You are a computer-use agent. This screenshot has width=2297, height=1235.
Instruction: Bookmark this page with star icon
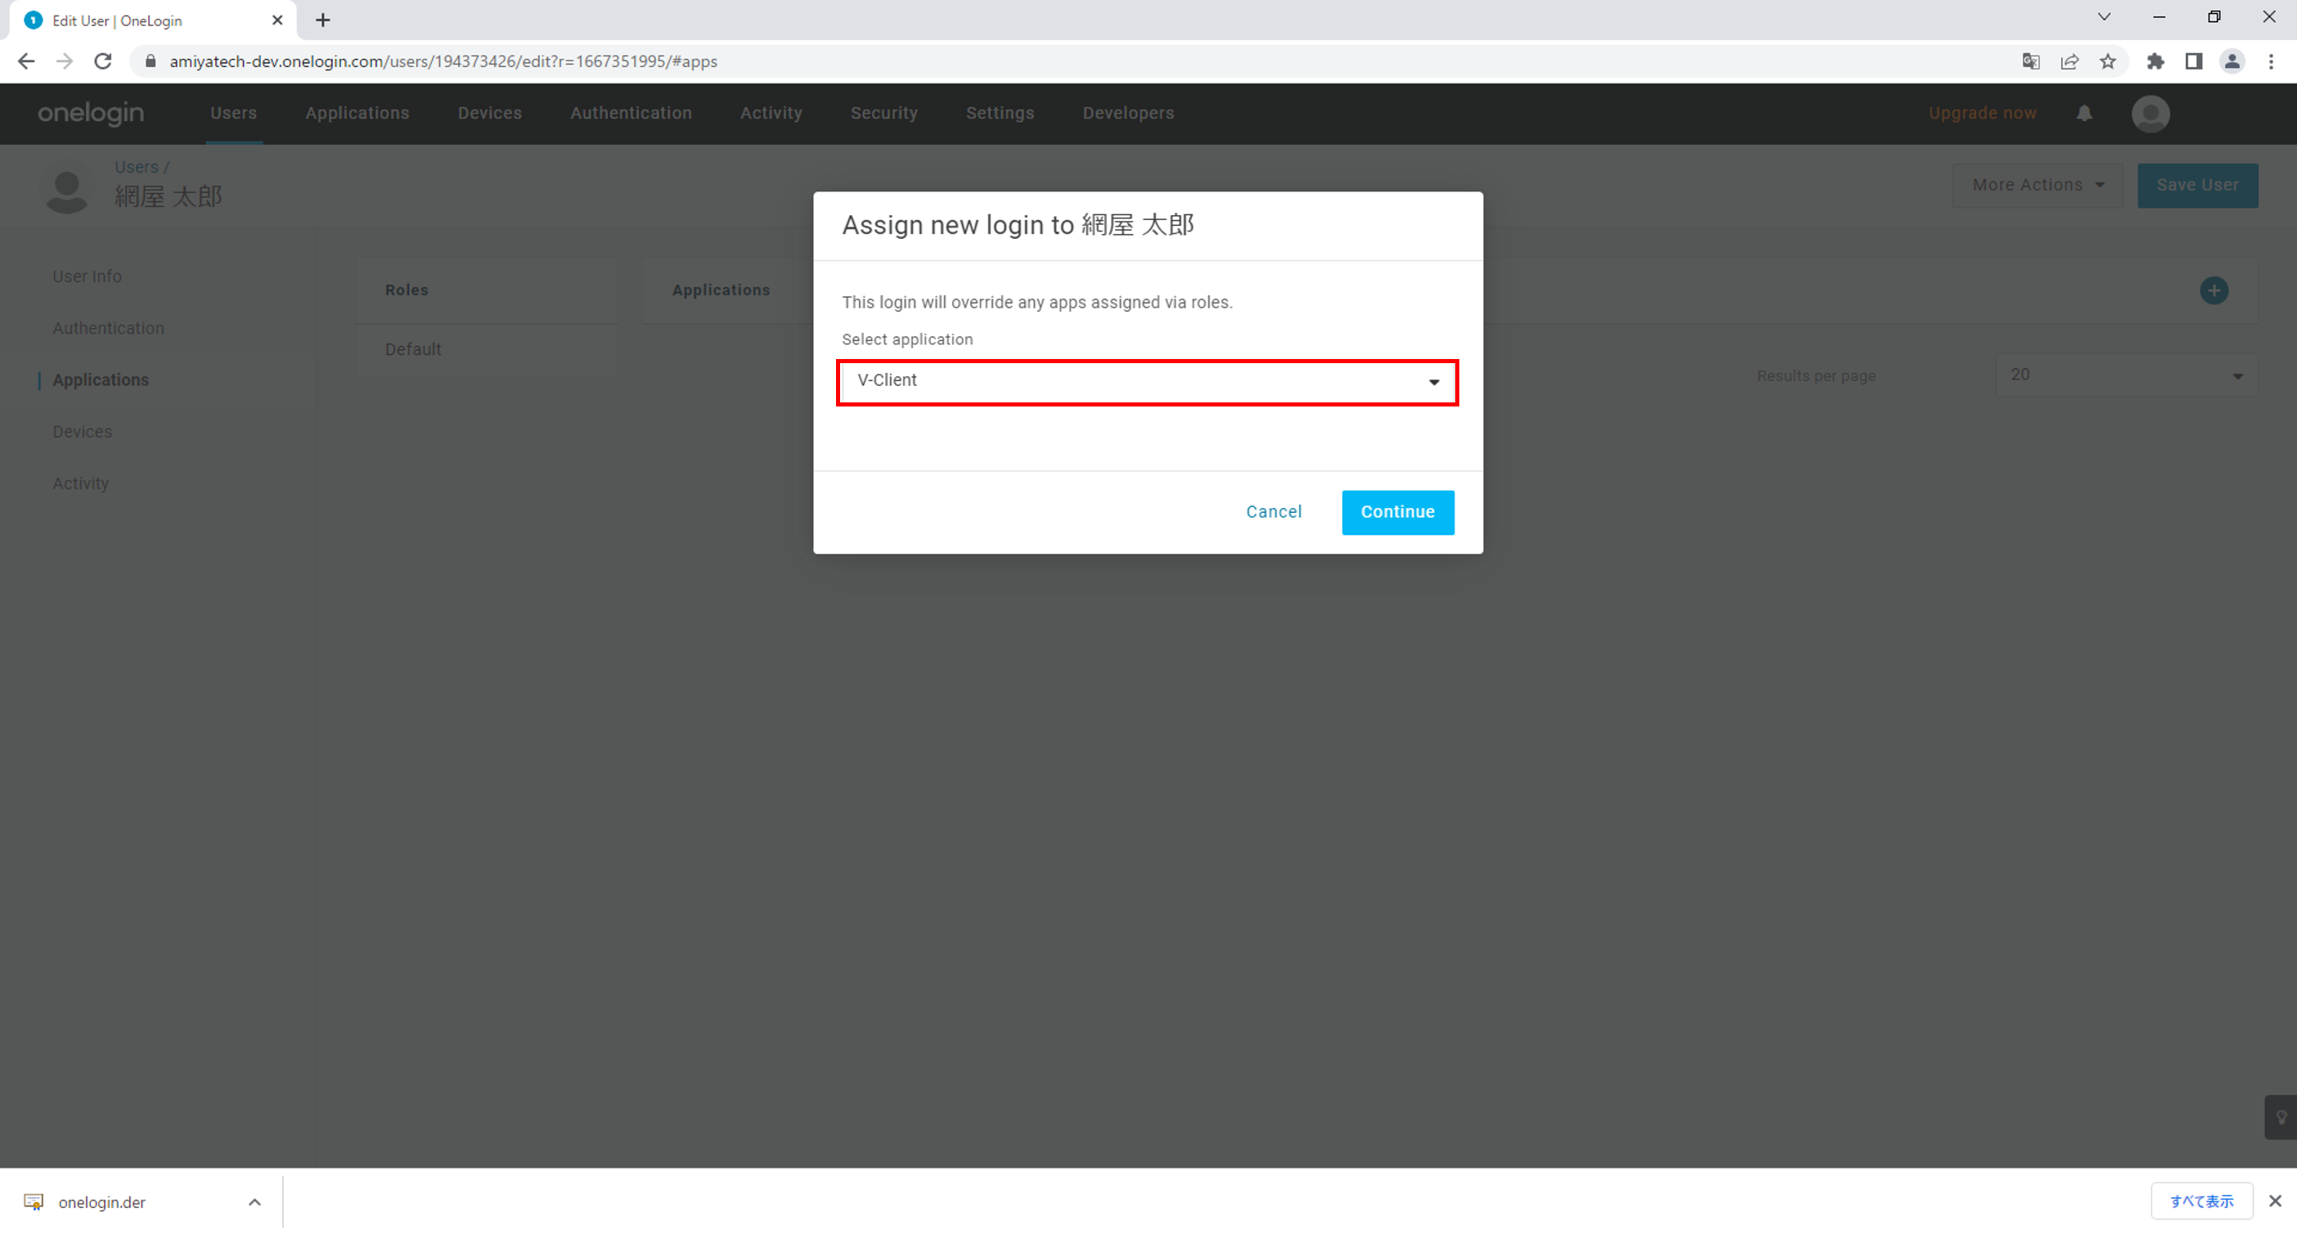point(2107,61)
